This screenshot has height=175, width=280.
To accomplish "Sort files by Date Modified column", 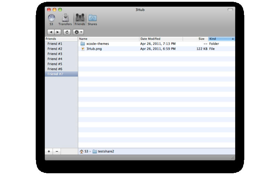I will click(x=160, y=39).
